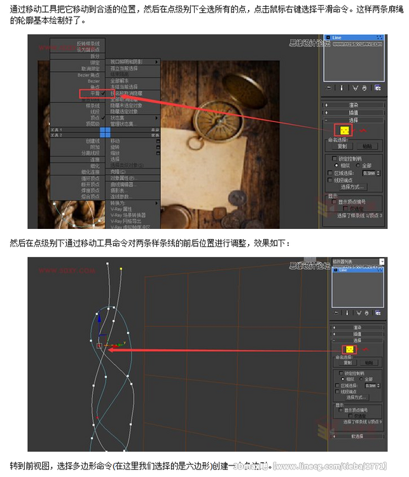Click the yellow Vertex sub-object icon in lower panel
Viewport: 409px width, 477px height.
click(x=348, y=349)
